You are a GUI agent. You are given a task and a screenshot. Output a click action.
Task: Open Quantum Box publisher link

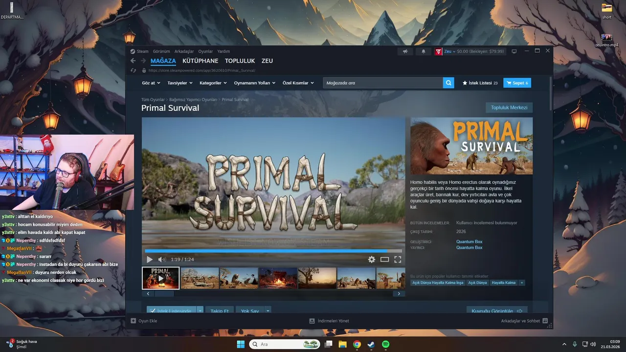pos(469,247)
